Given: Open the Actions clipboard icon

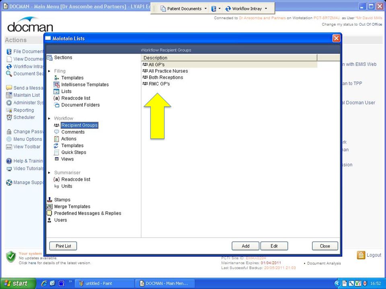Looking at the screenshot, I should click(56, 139).
